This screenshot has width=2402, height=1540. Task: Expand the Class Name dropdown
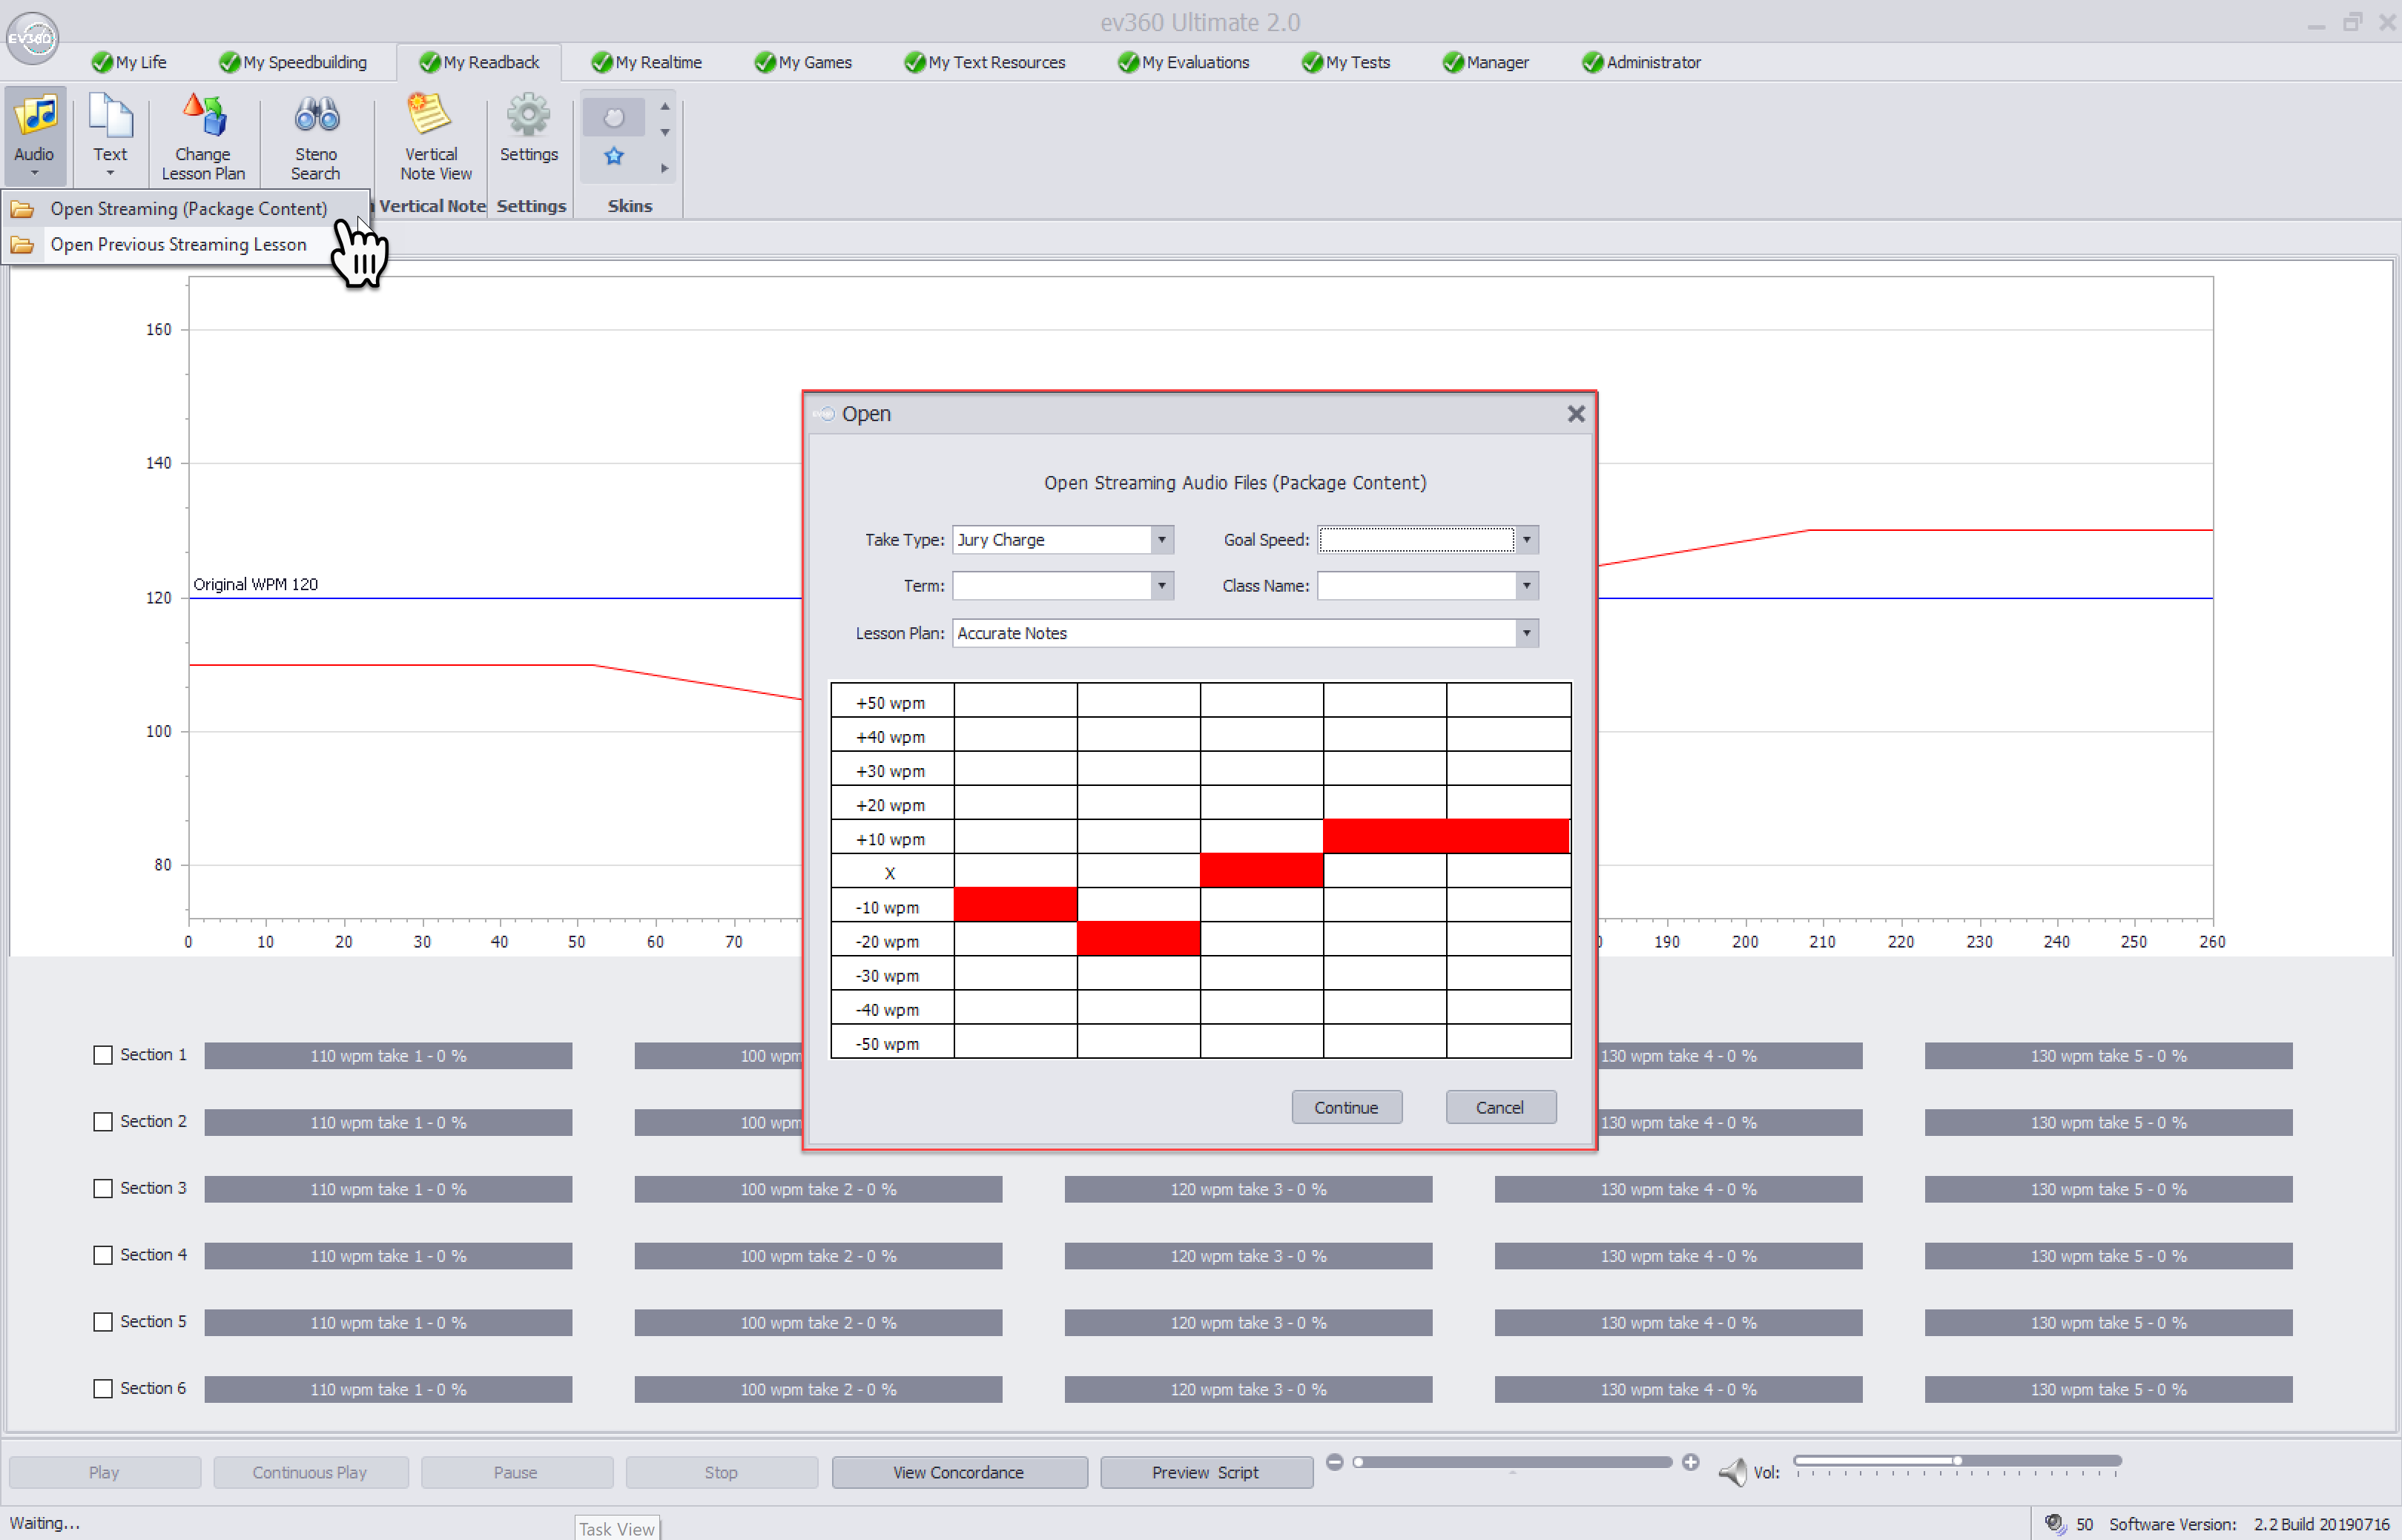(1526, 586)
